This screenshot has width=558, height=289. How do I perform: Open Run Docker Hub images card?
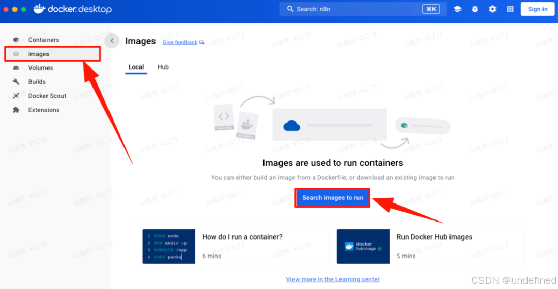click(x=430, y=246)
